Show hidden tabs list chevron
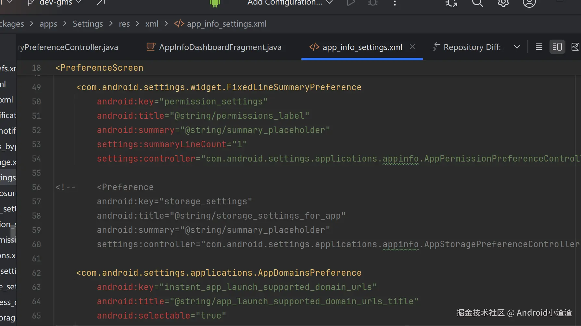Image resolution: width=581 pixels, height=326 pixels. pos(517,47)
